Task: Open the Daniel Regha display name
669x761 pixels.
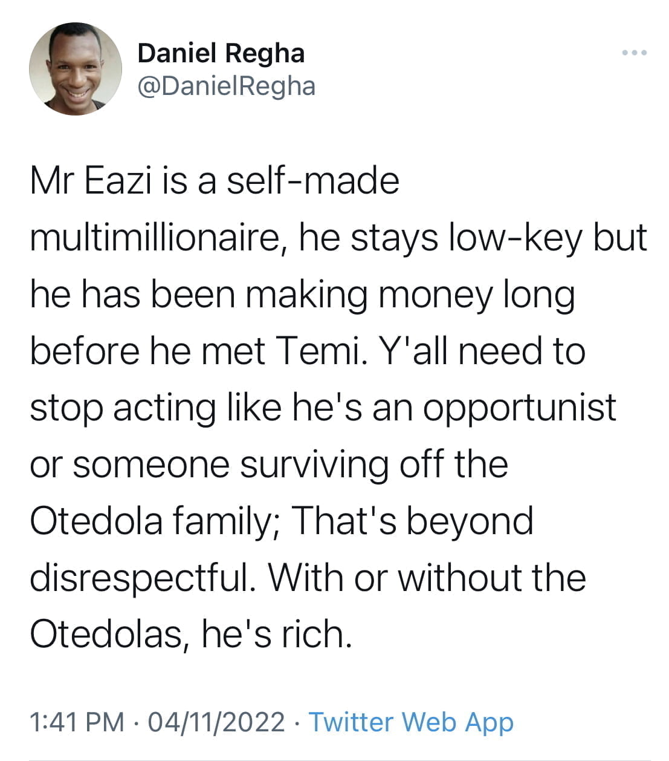Action: 221,53
